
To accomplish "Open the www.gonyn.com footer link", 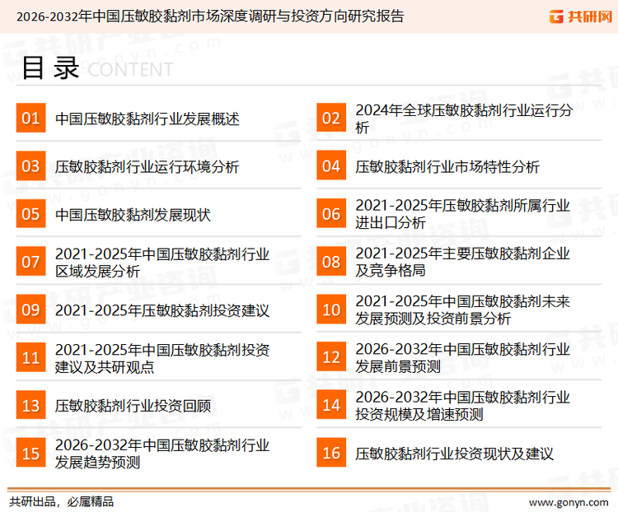I will [569, 503].
